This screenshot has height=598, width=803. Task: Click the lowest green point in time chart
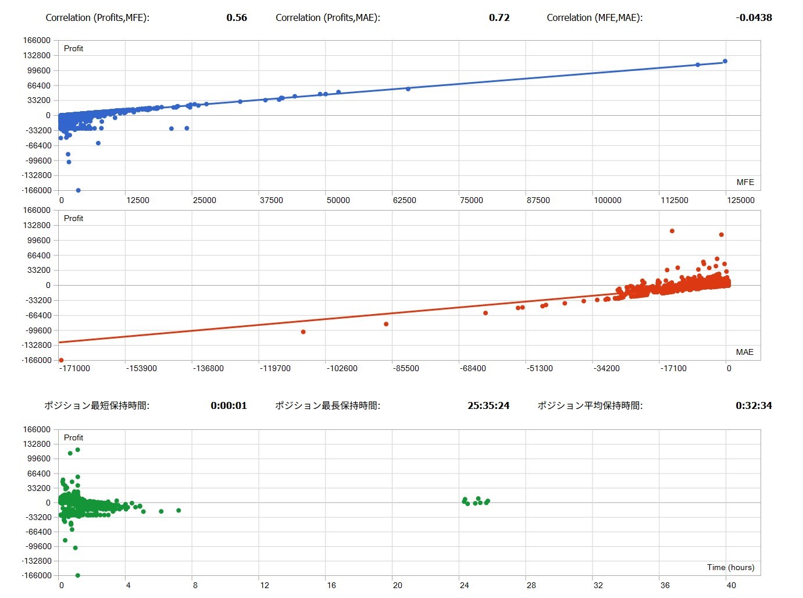pyautogui.click(x=78, y=575)
